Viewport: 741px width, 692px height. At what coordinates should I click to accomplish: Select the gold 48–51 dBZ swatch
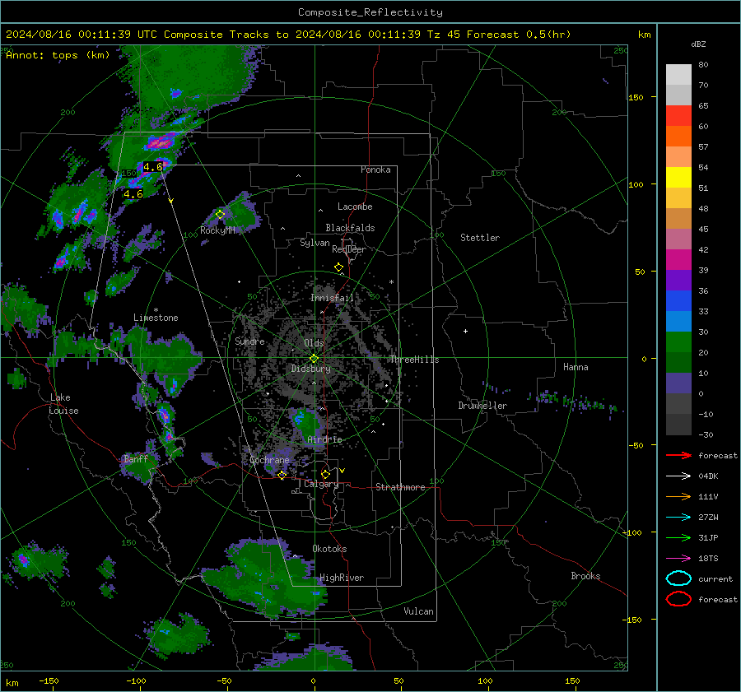(678, 198)
